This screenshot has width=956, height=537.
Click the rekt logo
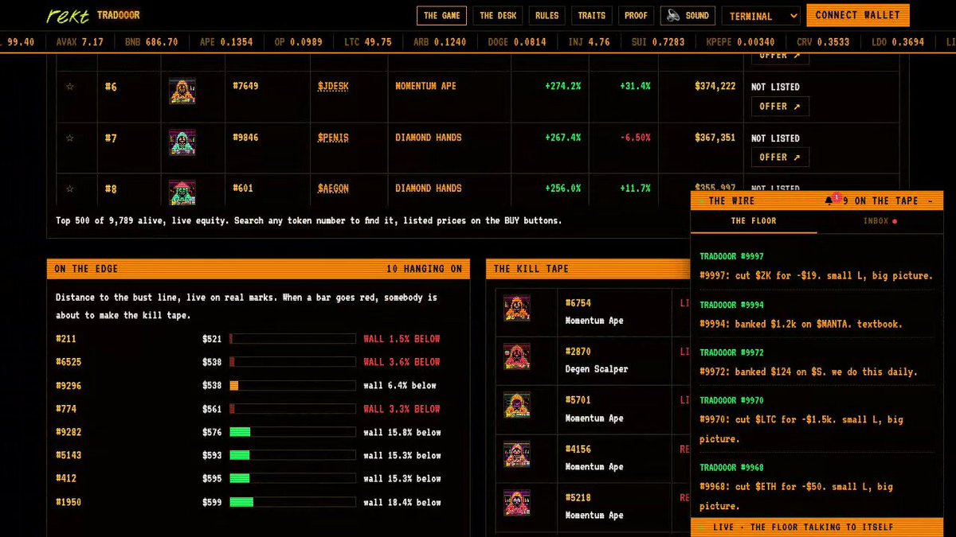pos(68,15)
